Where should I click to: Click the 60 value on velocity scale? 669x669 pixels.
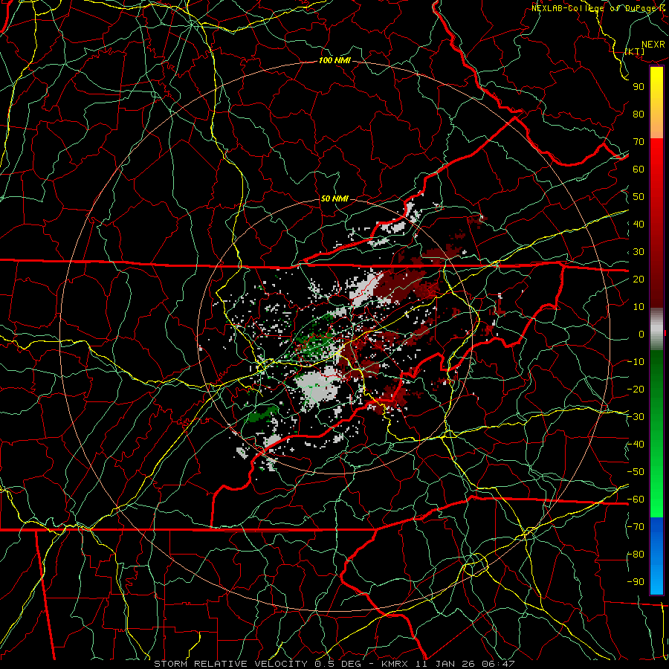coord(639,169)
